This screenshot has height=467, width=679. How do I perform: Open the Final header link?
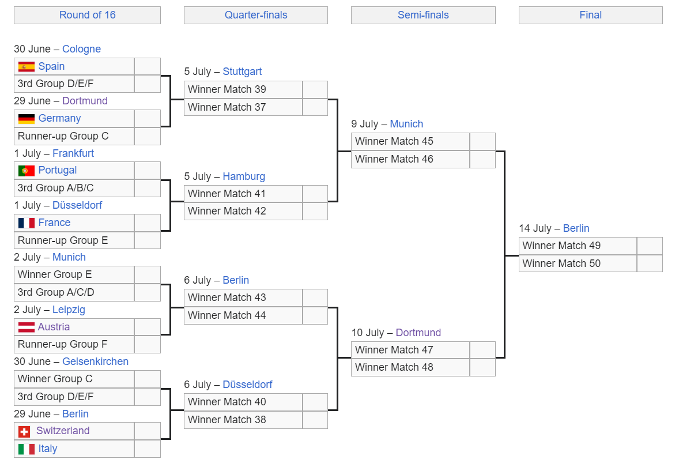591,15
